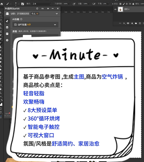Add a layer mask icon

pyautogui.click(x=128, y=23)
